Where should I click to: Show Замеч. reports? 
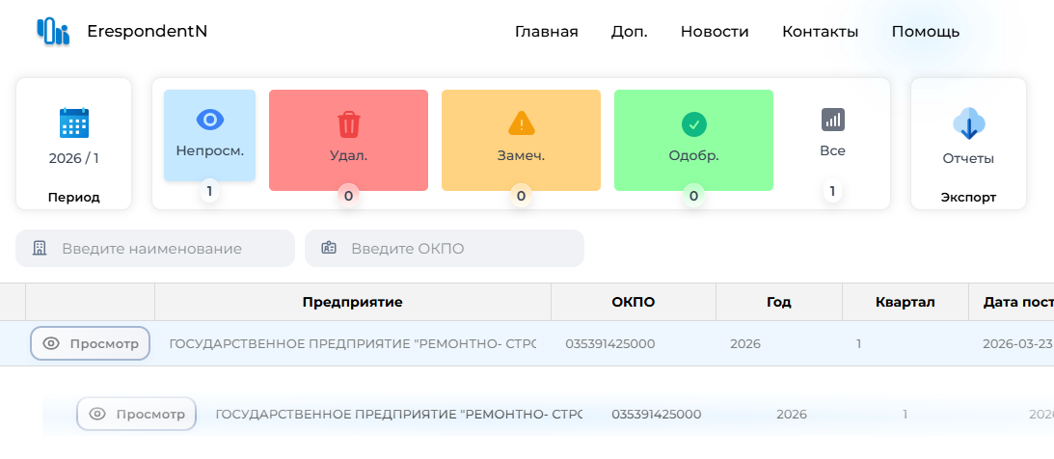521,155
